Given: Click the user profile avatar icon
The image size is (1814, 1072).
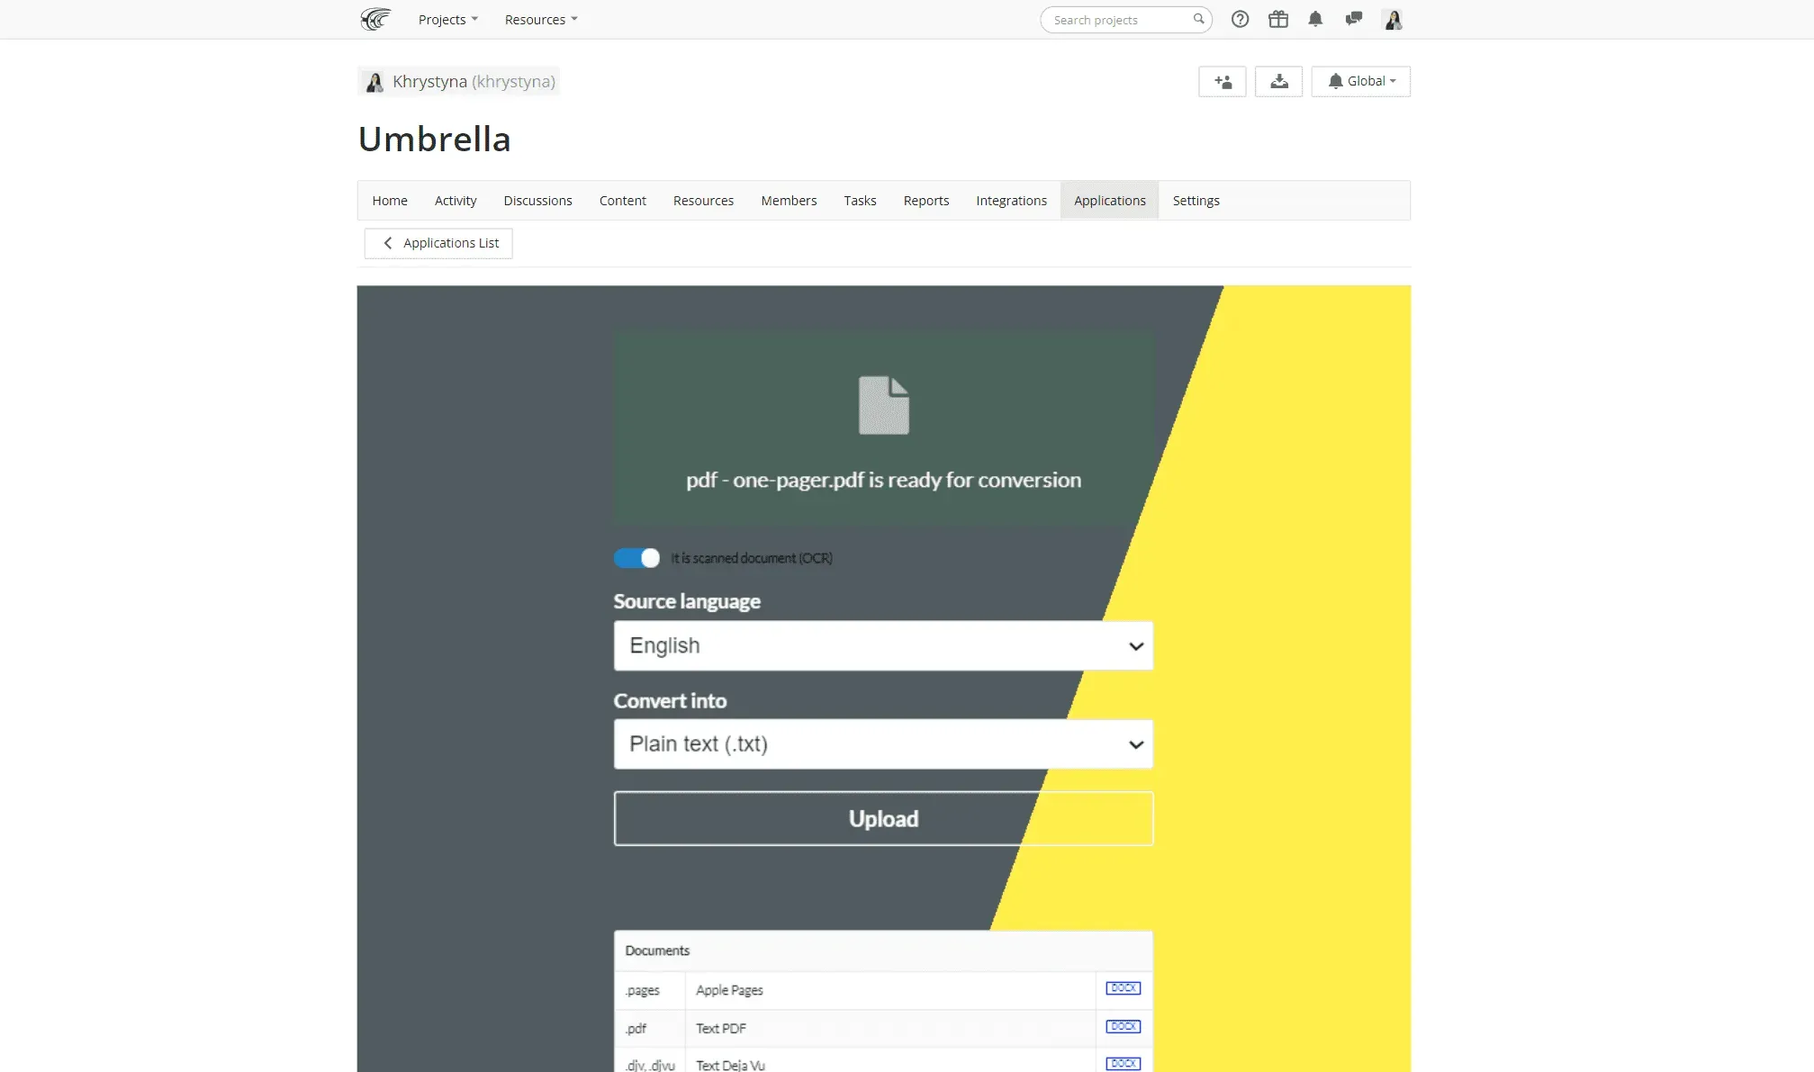Looking at the screenshot, I should pos(1392,19).
